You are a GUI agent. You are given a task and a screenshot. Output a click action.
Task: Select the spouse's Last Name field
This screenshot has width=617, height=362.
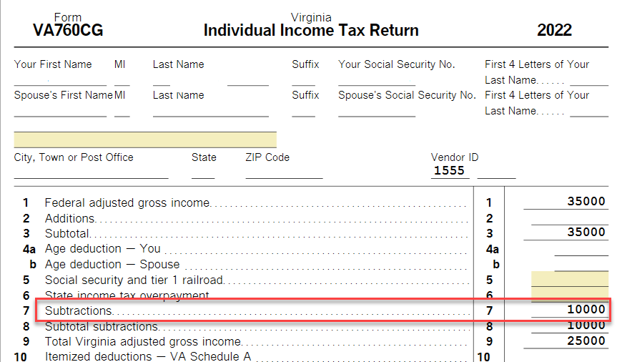pyautogui.click(x=211, y=110)
